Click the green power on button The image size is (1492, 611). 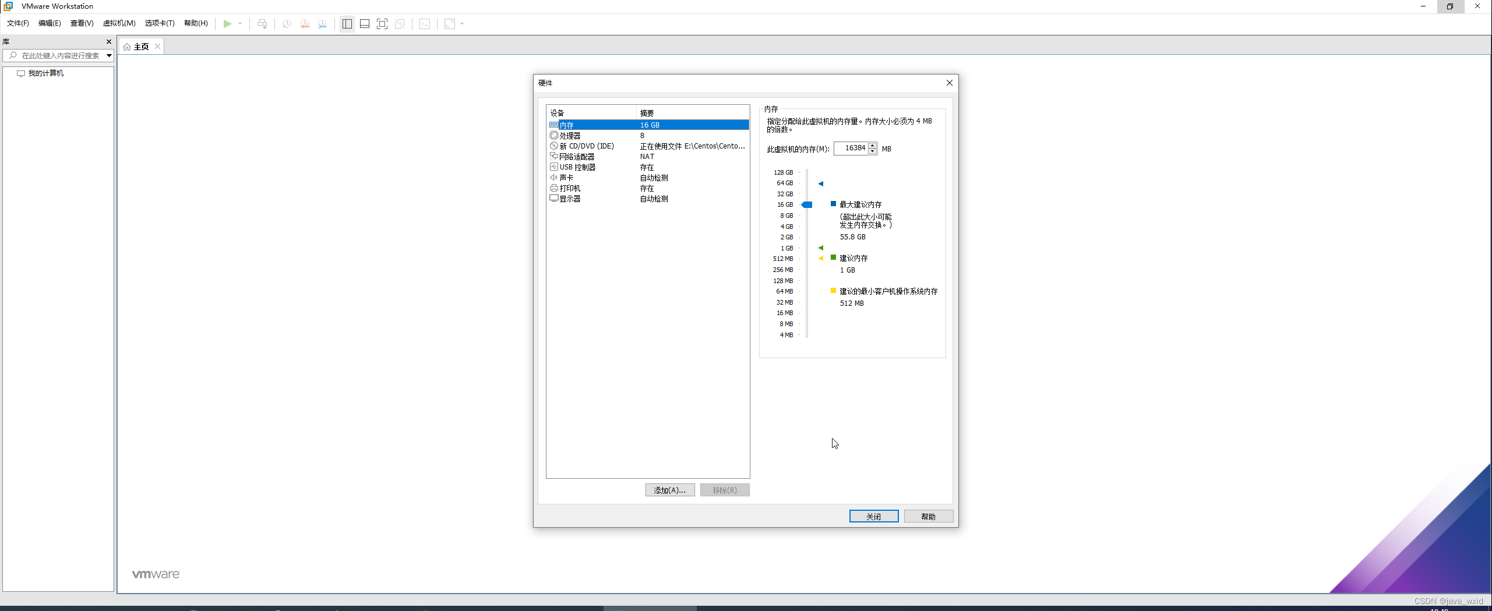(x=227, y=24)
